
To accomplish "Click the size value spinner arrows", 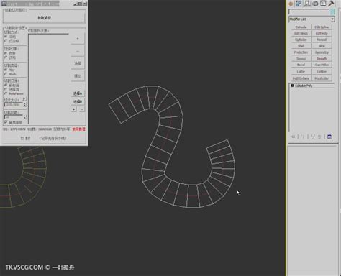I will tap(24, 104).
